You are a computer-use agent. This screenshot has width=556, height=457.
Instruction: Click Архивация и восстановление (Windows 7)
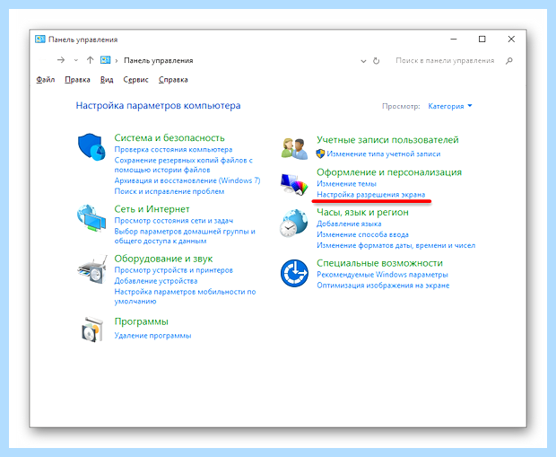(187, 180)
